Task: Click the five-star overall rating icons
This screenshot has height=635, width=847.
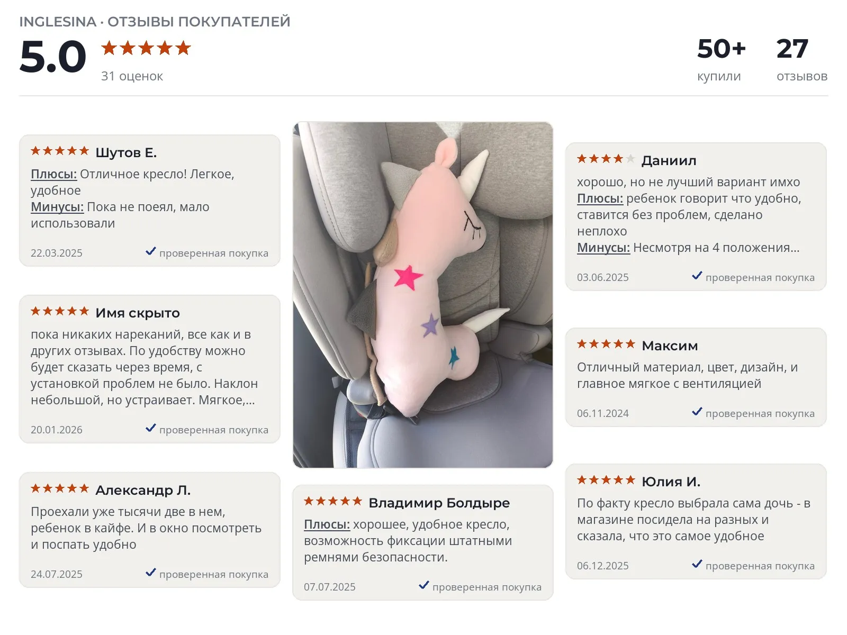Action: (x=146, y=48)
